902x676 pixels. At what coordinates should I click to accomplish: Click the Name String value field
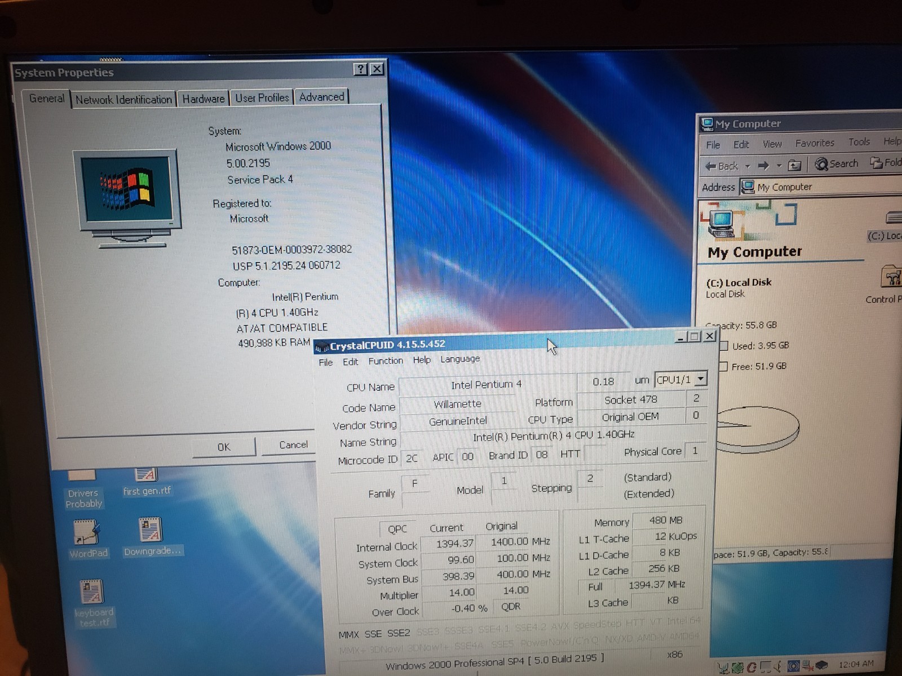[x=553, y=435]
